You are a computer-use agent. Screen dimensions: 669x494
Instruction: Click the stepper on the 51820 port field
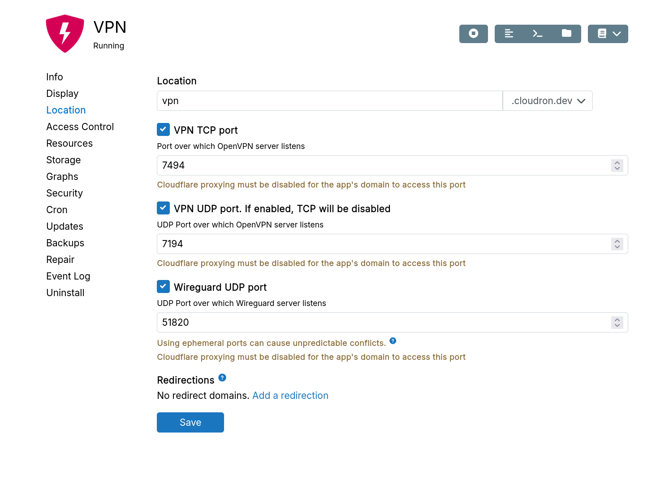click(617, 323)
